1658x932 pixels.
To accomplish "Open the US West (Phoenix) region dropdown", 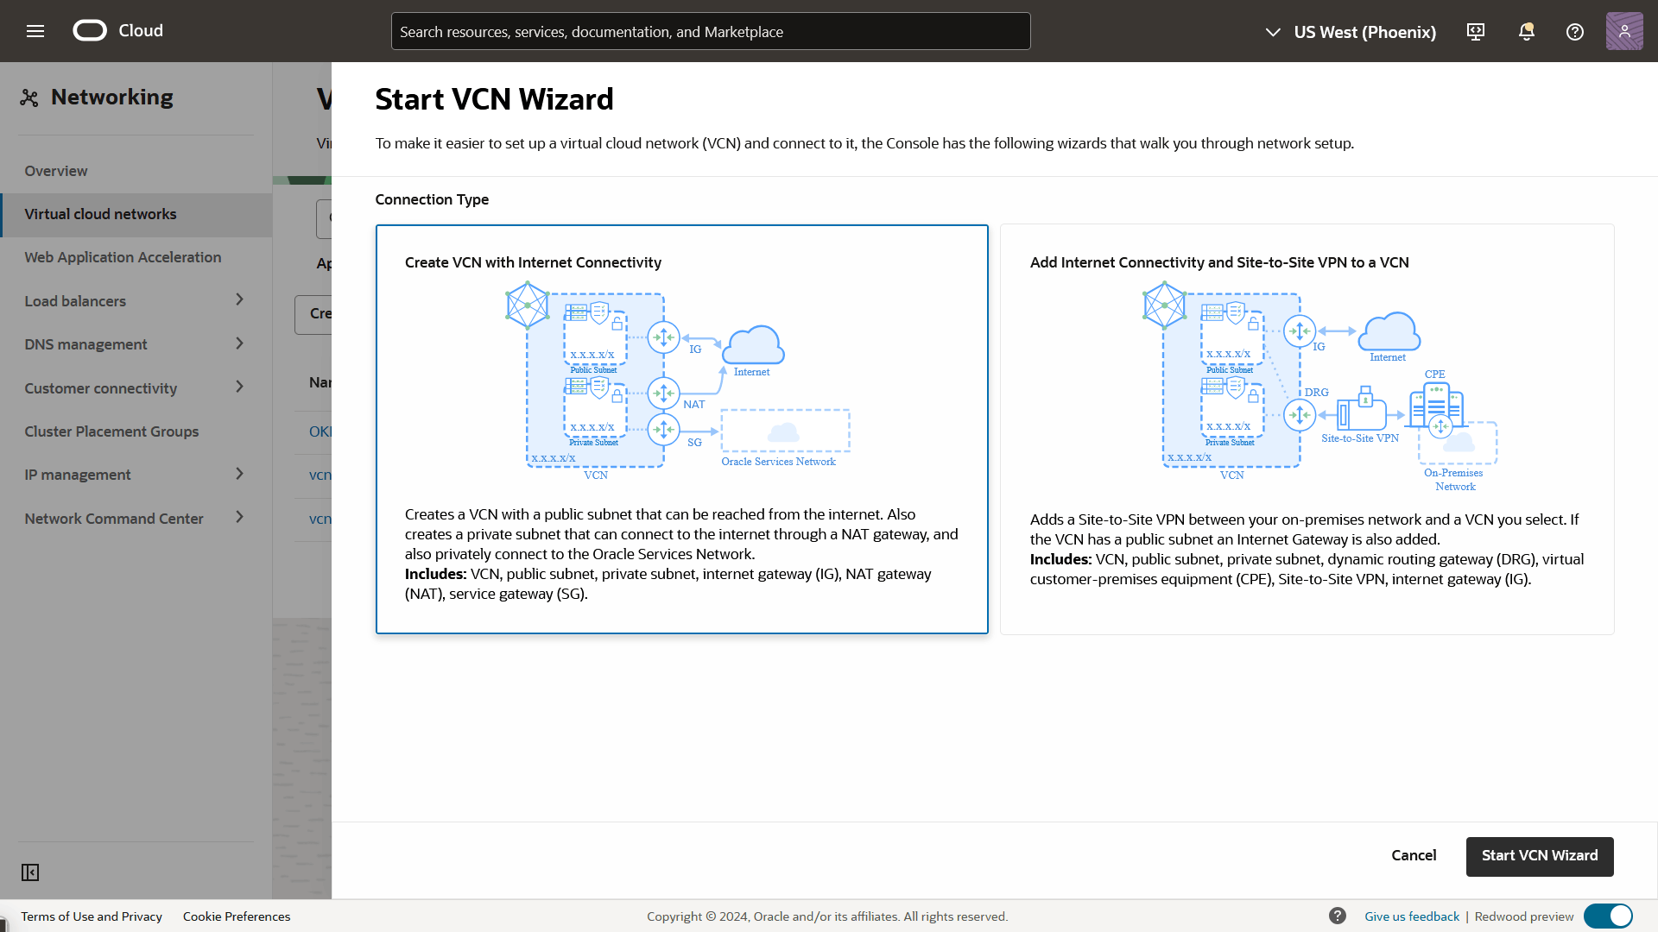I will (x=1352, y=32).
